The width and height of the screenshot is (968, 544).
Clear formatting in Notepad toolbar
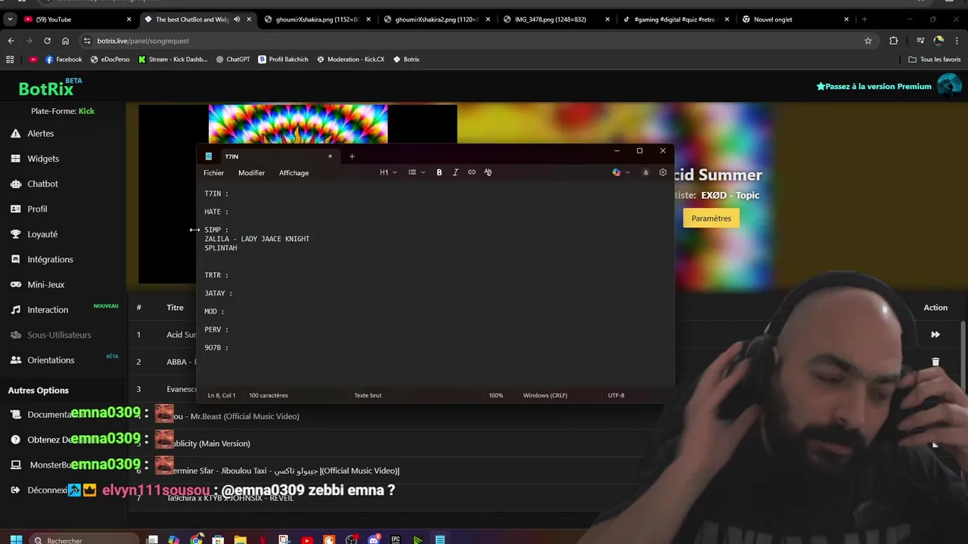pos(488,172)
